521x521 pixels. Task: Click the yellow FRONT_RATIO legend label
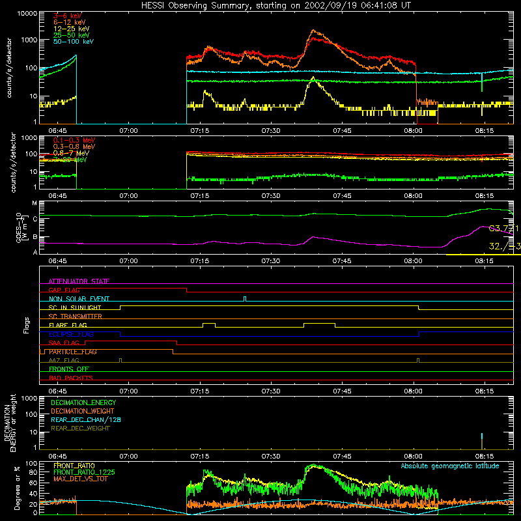tap(74, 466)
